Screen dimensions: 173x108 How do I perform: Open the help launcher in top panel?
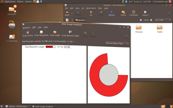[x=41, y=2]
